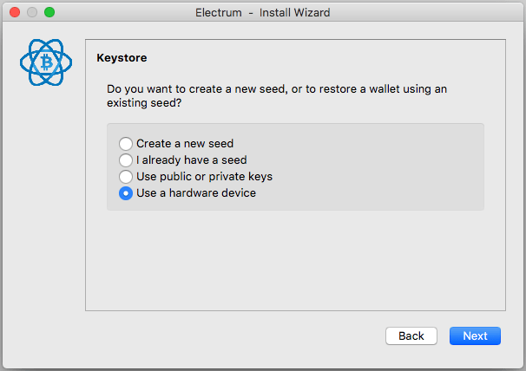Viewport: 526px width, 371px height.
Task: Click the "Create a new seed" label text
Action: (x=185, y=144)
